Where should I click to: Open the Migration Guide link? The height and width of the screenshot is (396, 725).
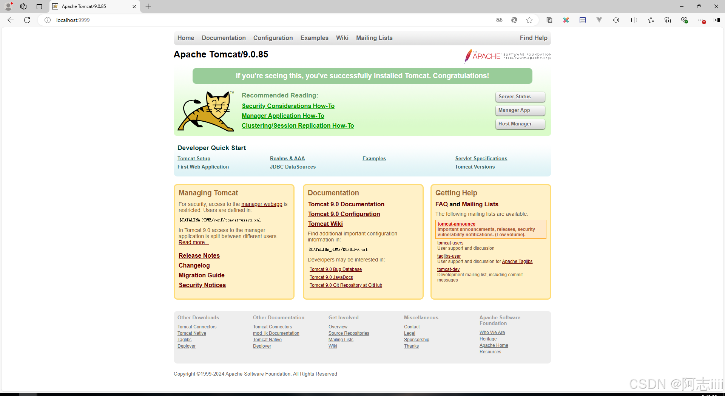click(x=201, y=275)
